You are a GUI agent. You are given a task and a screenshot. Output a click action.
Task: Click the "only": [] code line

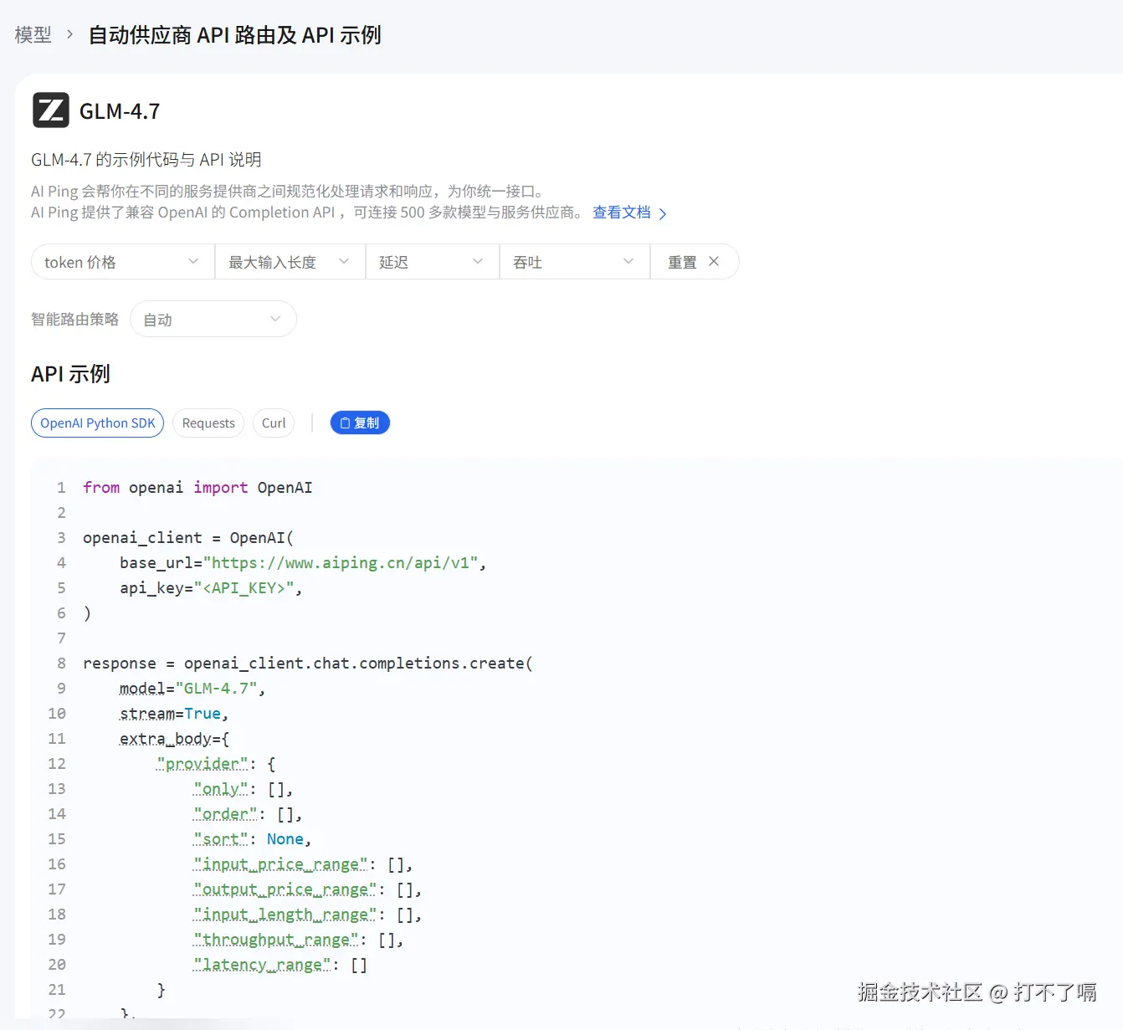click(x=244, y=788)
